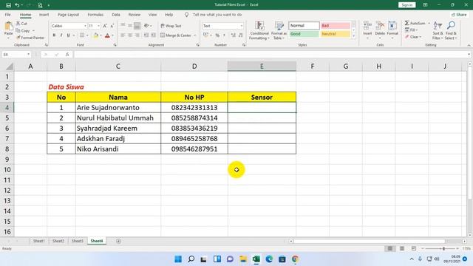Collapse the ribbon with the arrow
Viewport: 473px width, 266px height.
pos(469,45)
